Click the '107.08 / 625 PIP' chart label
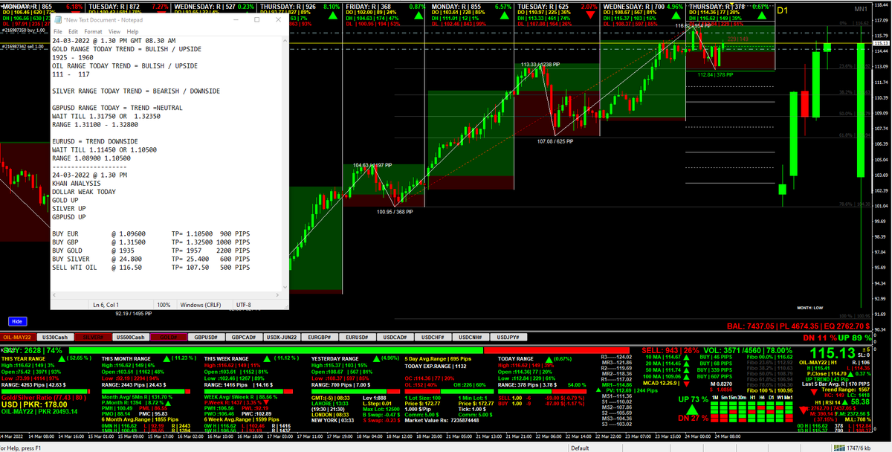The image size is (892, 452). (x=555, y=140)
